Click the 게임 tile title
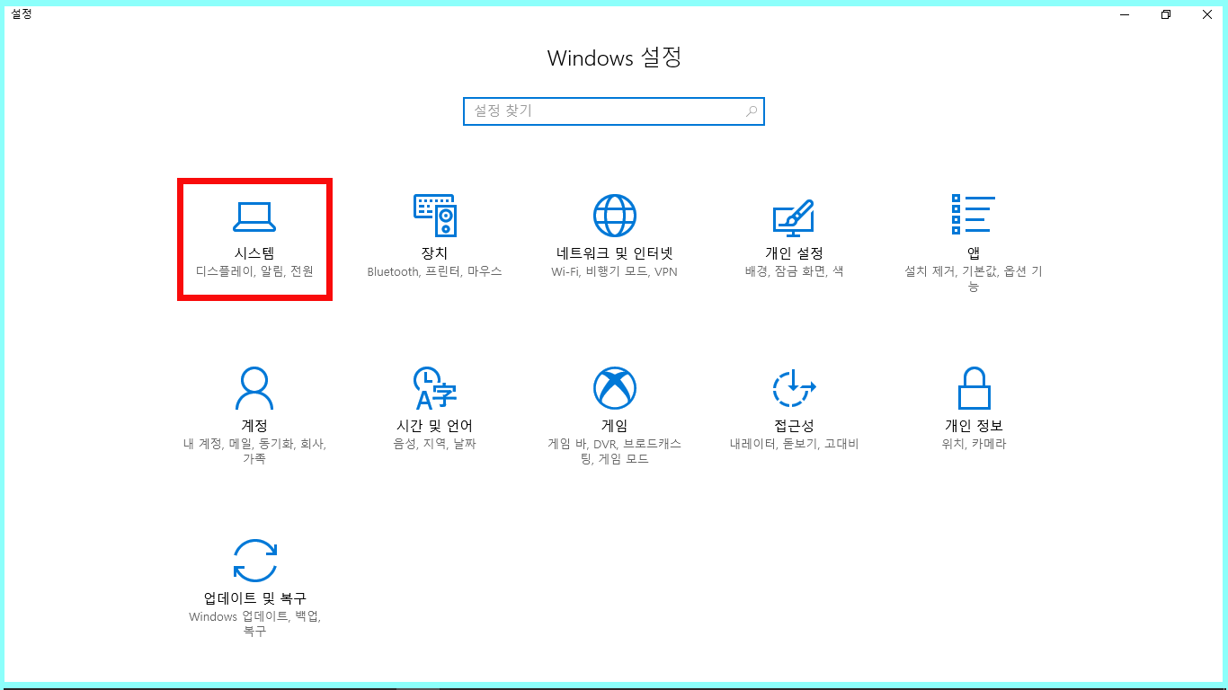 pyautogui.click(x=615, y=426)
